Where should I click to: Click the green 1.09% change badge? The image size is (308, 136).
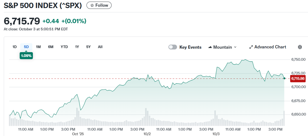[x=26, y=56]
